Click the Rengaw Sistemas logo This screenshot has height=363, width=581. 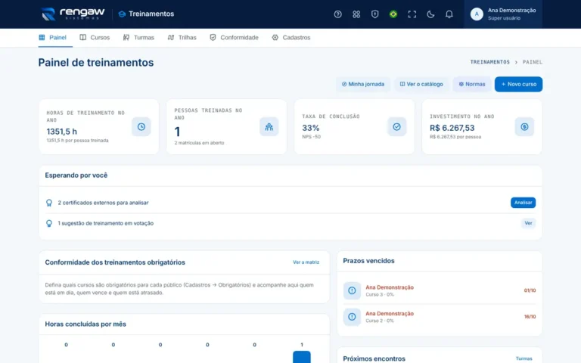point(73,14)
